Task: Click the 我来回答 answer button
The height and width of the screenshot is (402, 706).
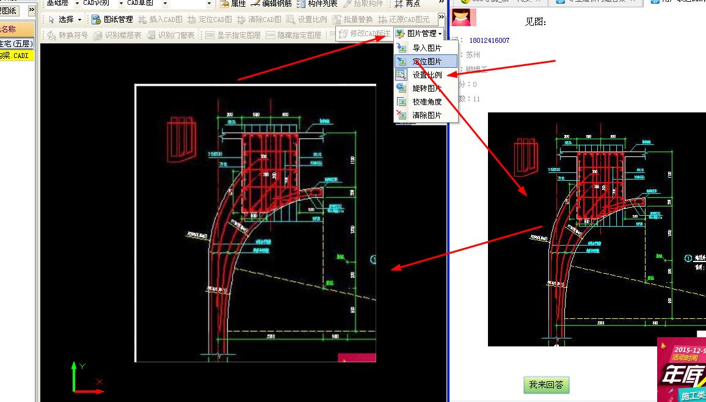Action: click(x=546, y=385)
